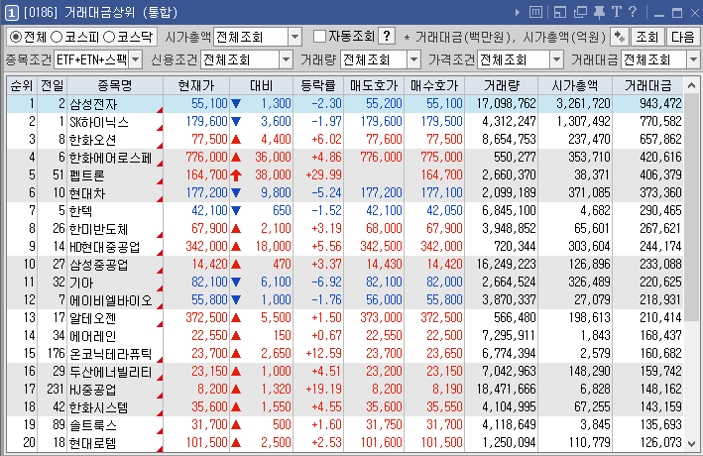Image resolution: width=703 pixels, height=456 pixels.
Task: Sort by 현재가 column header
Action: click(196, 85)
